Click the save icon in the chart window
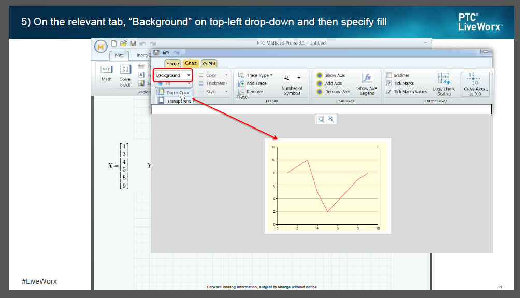Viewport: 520px width, 298px height. pos(156,53)
